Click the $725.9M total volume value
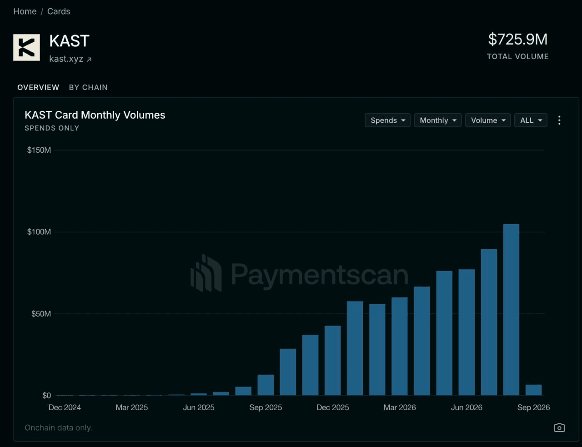 coord(518,39)
